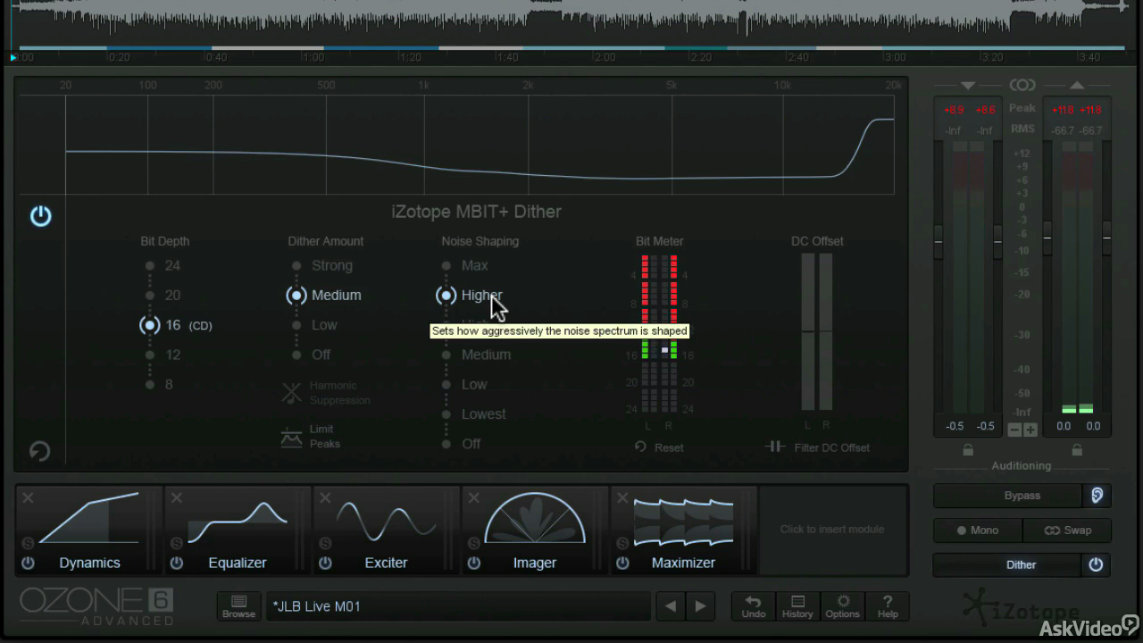Remove the Maximizer module with X
The height and width of the screenshot is (643, 1143).
coord(622,497)
